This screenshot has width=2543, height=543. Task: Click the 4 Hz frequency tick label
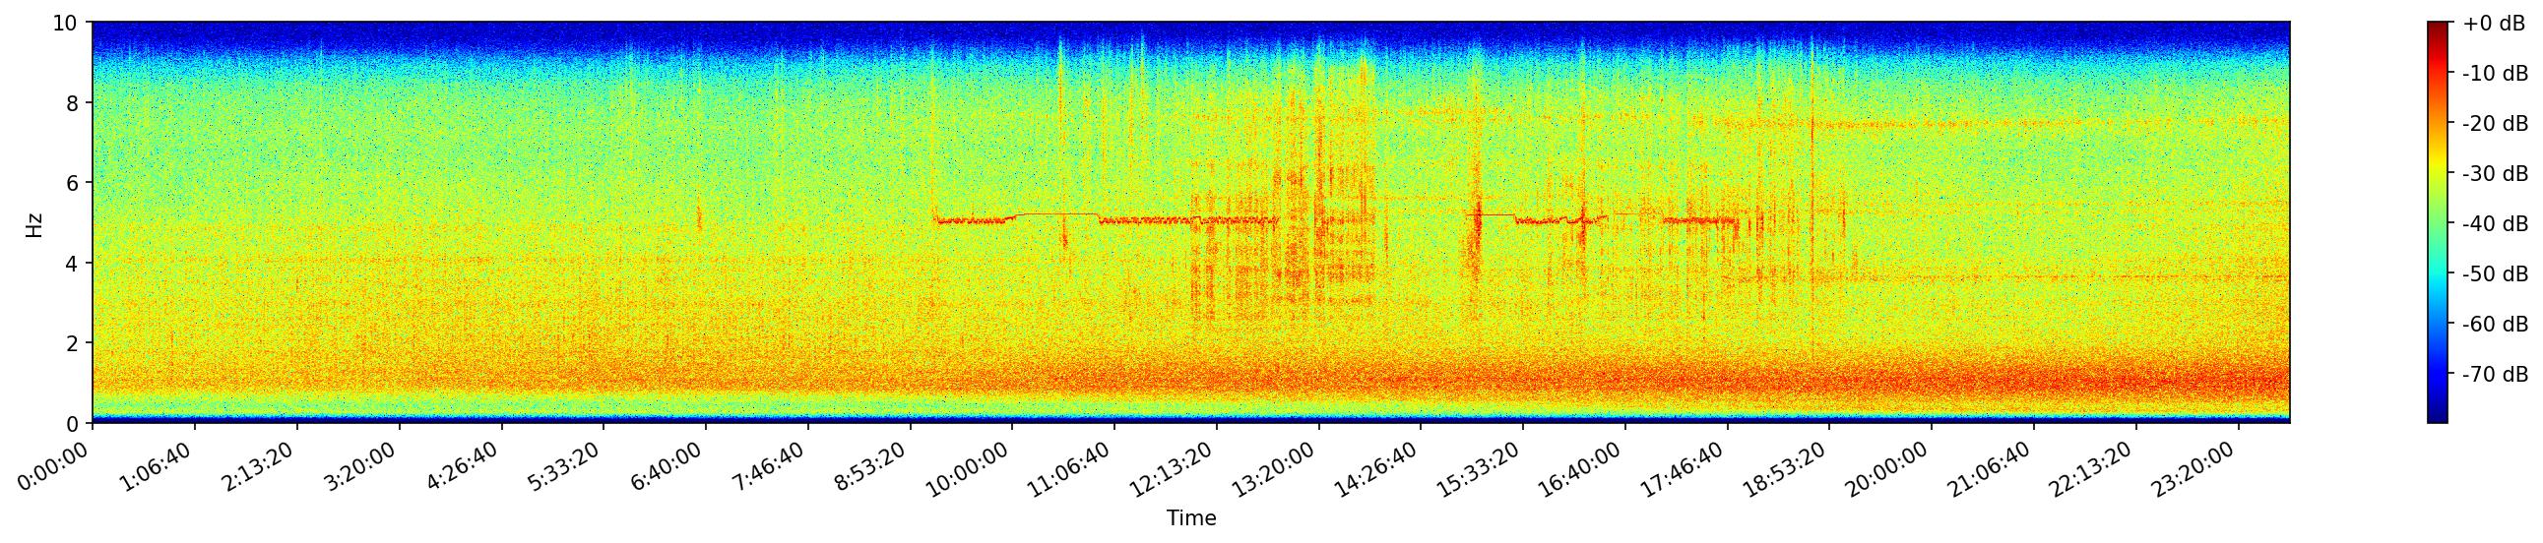(75, 263)
